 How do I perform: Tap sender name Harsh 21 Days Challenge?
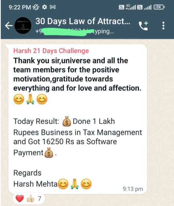pyautogui.click(x=51, y=51)
